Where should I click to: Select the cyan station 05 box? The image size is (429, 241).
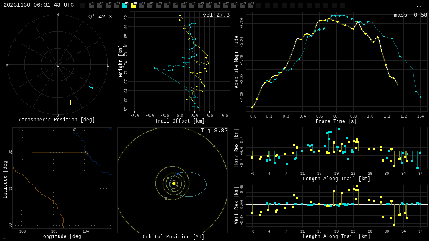[x=125, y=5]
